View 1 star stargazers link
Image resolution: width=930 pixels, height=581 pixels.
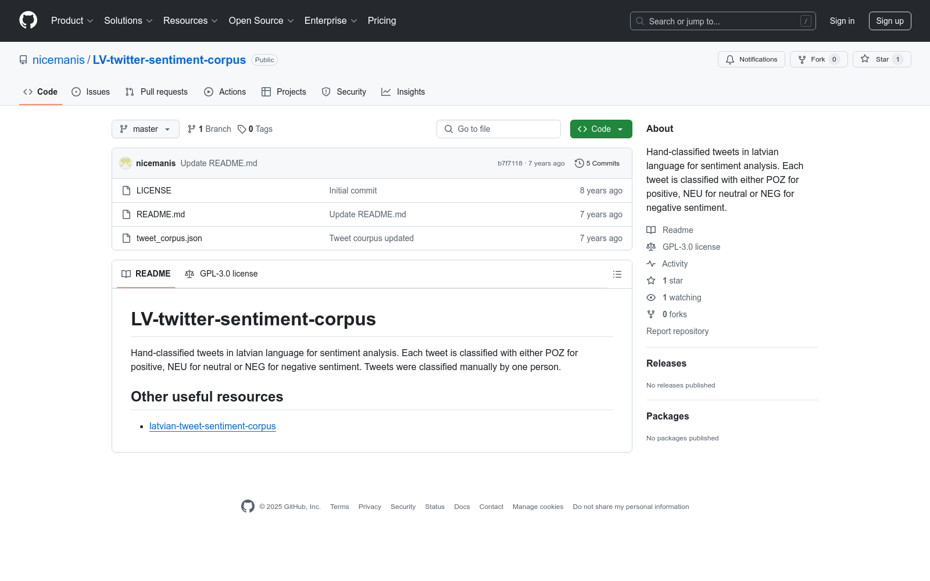[664, 281]
